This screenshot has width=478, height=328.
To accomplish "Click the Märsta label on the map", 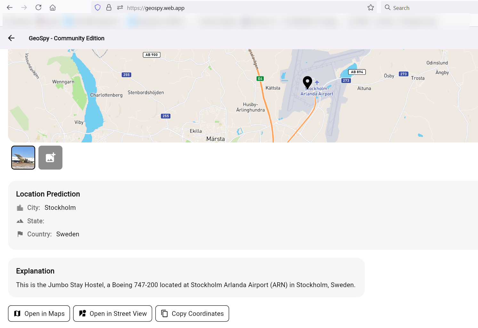I will tap(215, 139).
